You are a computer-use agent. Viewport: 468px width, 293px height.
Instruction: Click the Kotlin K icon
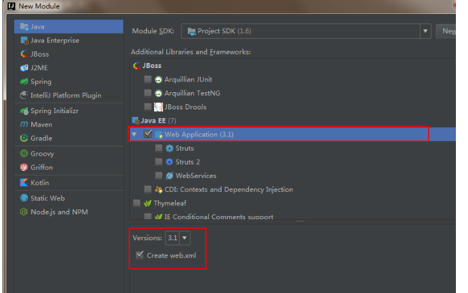tap(24, 182)
